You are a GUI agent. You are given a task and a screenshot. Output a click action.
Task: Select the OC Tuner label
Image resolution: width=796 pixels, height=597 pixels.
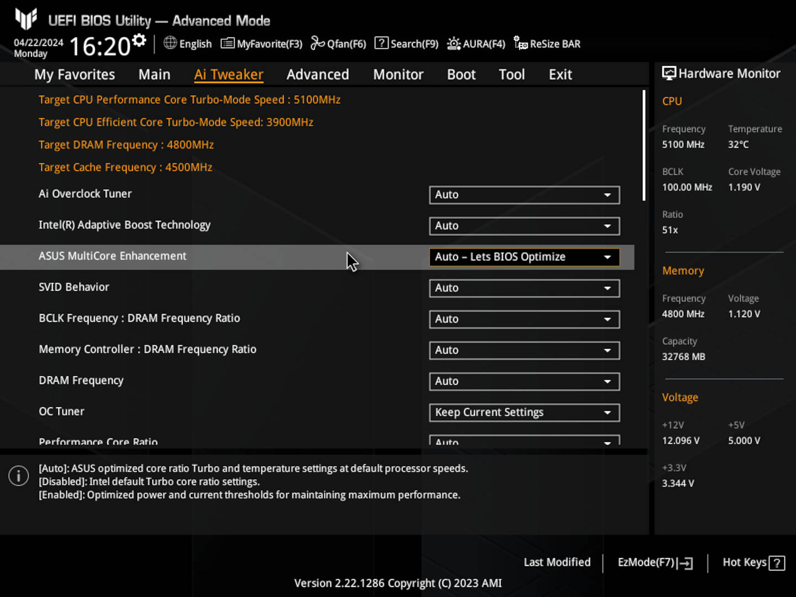point(61,411)
